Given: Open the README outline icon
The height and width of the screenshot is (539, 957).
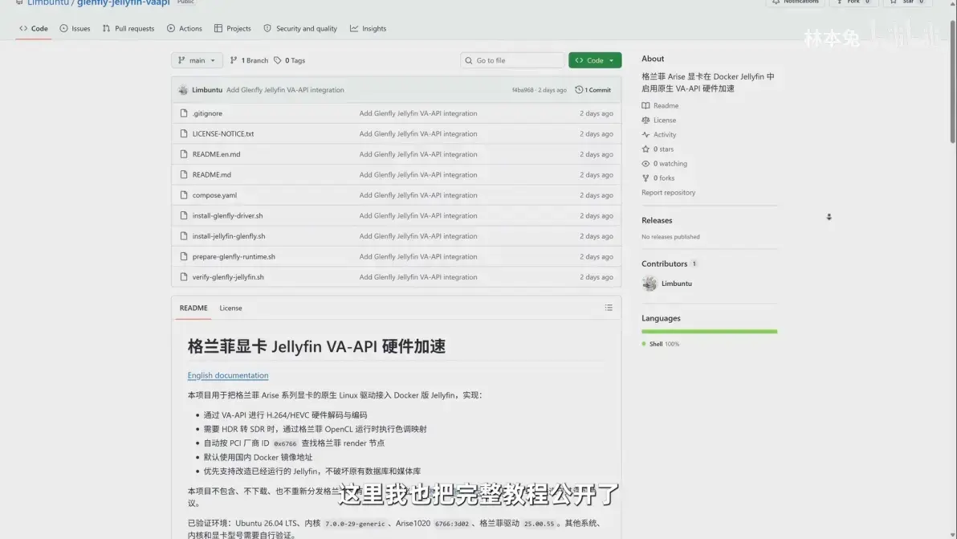Looking at the screenshot, I should click(x=609, y=308).
